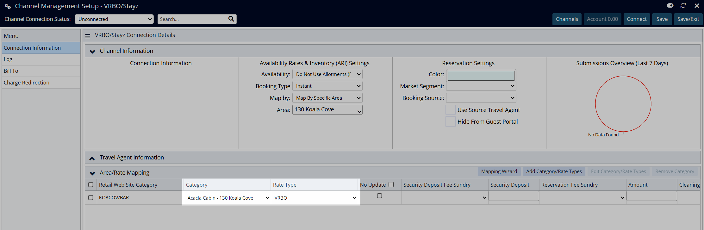Screen dimensions: 704x230
Task: Expand the Travel Agent Information section
Action: 92,158
